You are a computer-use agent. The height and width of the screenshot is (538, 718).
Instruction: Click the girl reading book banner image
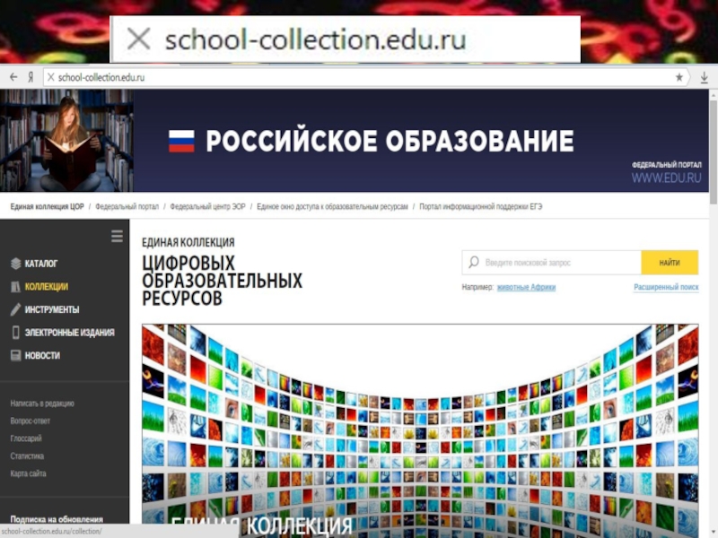66,141
